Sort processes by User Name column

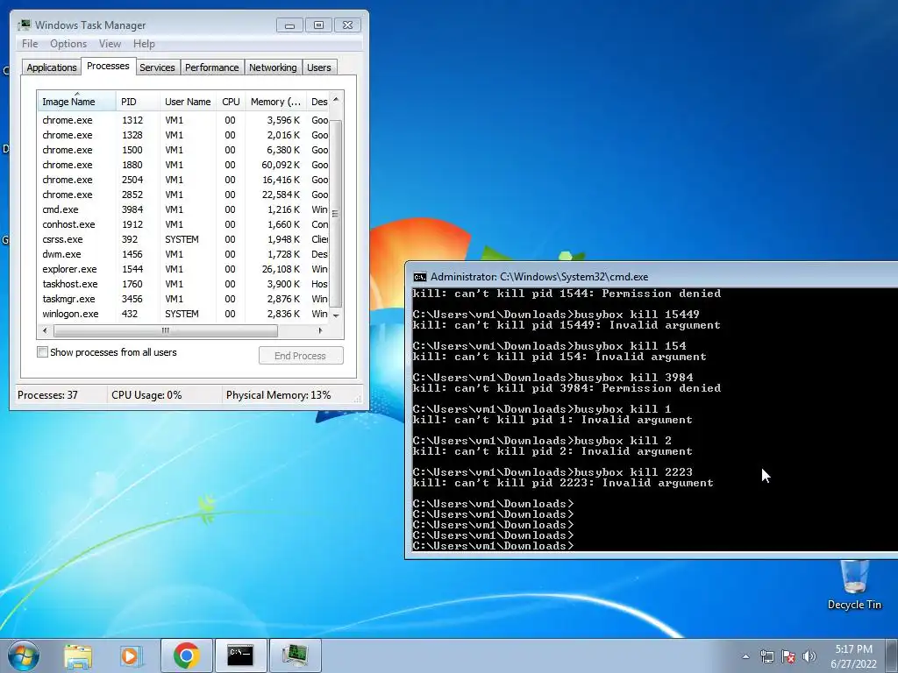pos(188,102)
